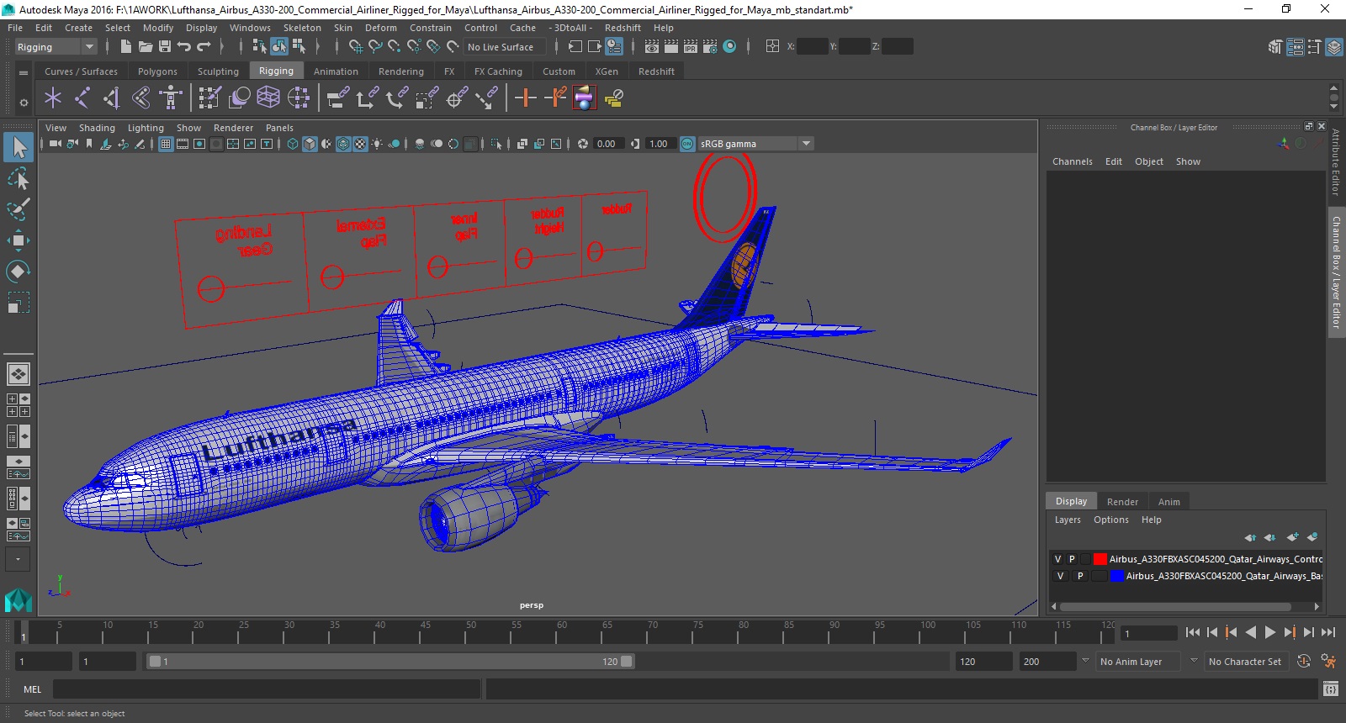Select the Rotate tool in the toolbox
This screenshot has width=1346, height=723.
pyautogui.click(x=19, y=271)
